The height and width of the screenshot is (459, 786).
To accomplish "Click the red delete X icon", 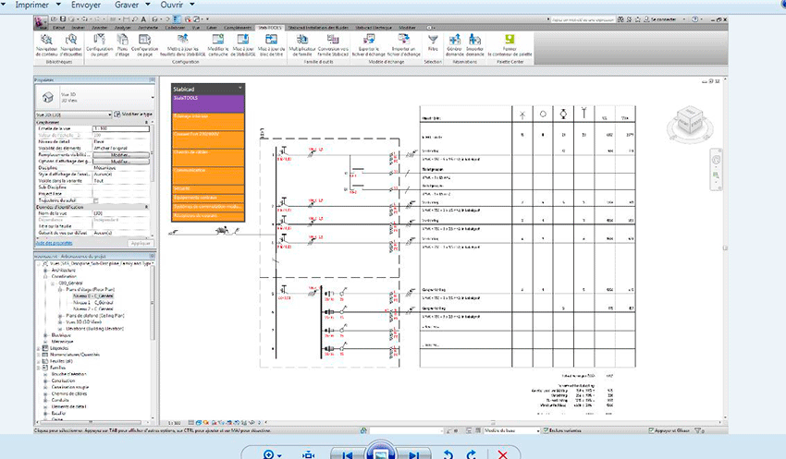I will [503, 453].
